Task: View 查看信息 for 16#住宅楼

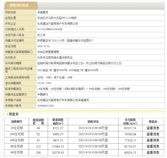Action: click(x=153, y=140)
